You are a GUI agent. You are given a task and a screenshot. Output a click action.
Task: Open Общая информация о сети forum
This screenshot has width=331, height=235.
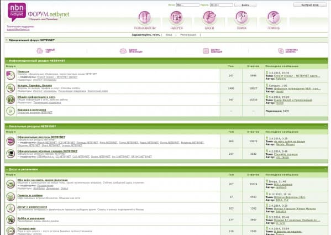tap(36, 97)
